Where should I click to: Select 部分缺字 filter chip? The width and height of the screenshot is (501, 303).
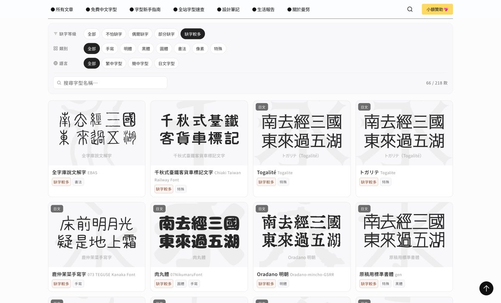point(167,34)
